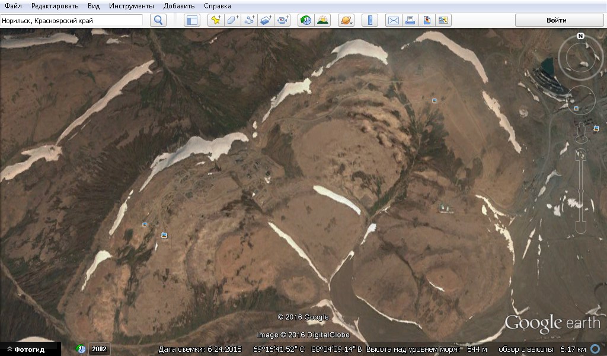Click zoom out at slider bottom
The image size is (607, 356).
coord(581,227)
